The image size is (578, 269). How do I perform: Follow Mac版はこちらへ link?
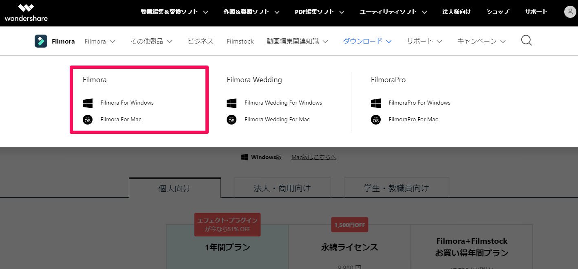[x=314, y=157]
